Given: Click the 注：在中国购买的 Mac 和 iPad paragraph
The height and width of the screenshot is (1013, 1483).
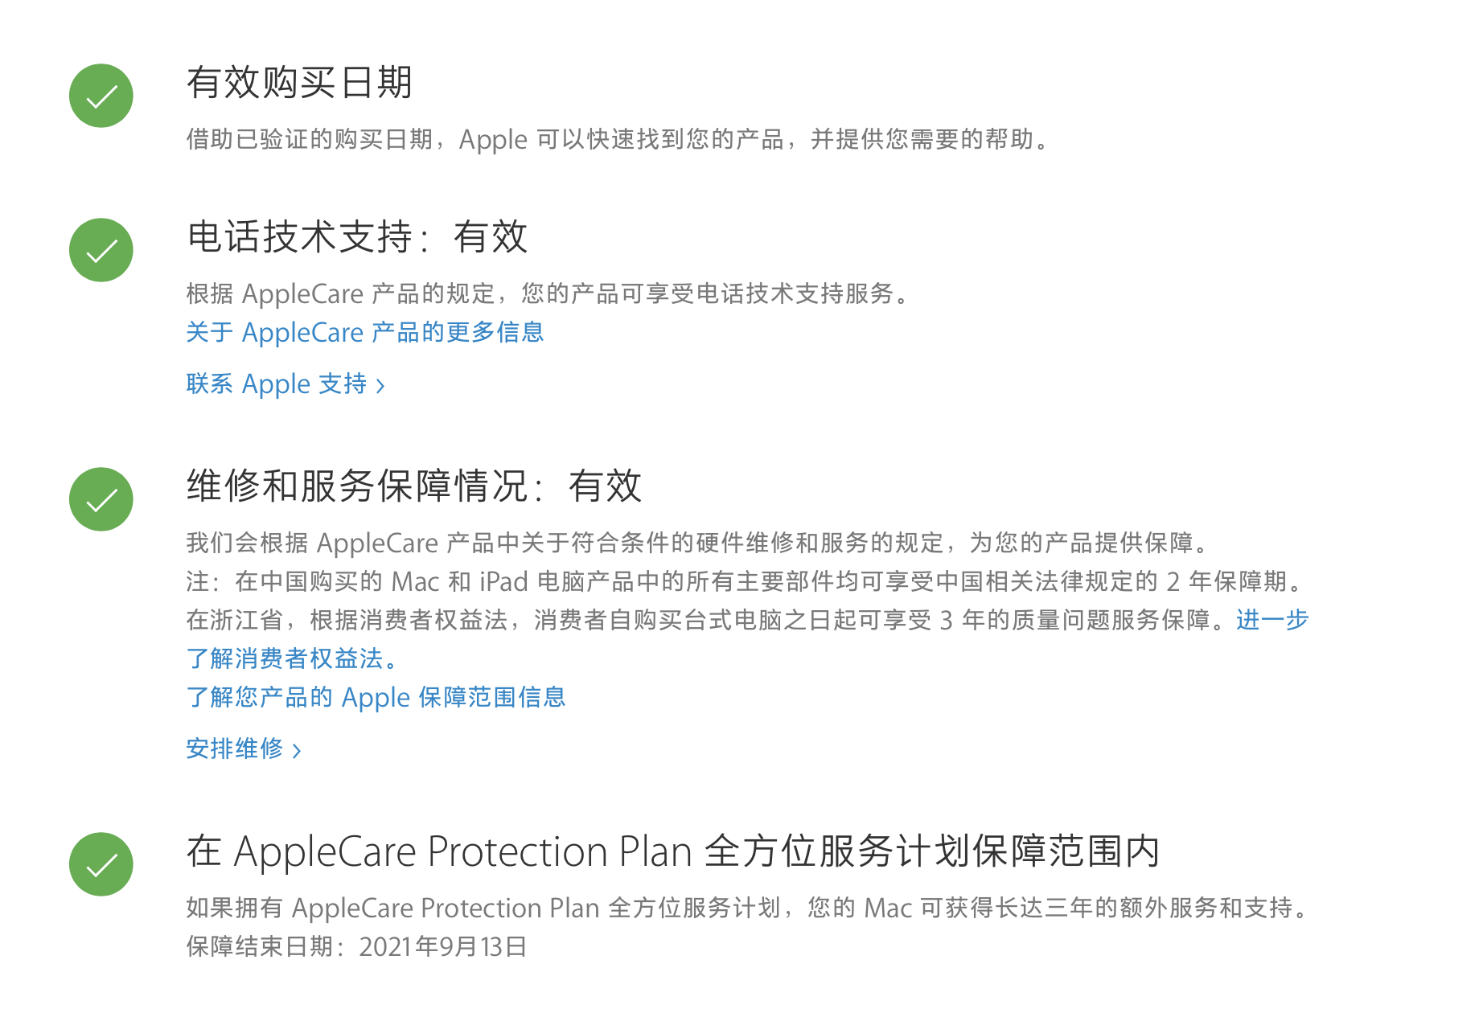Looking at the screenshot, I should coord(748,581).
